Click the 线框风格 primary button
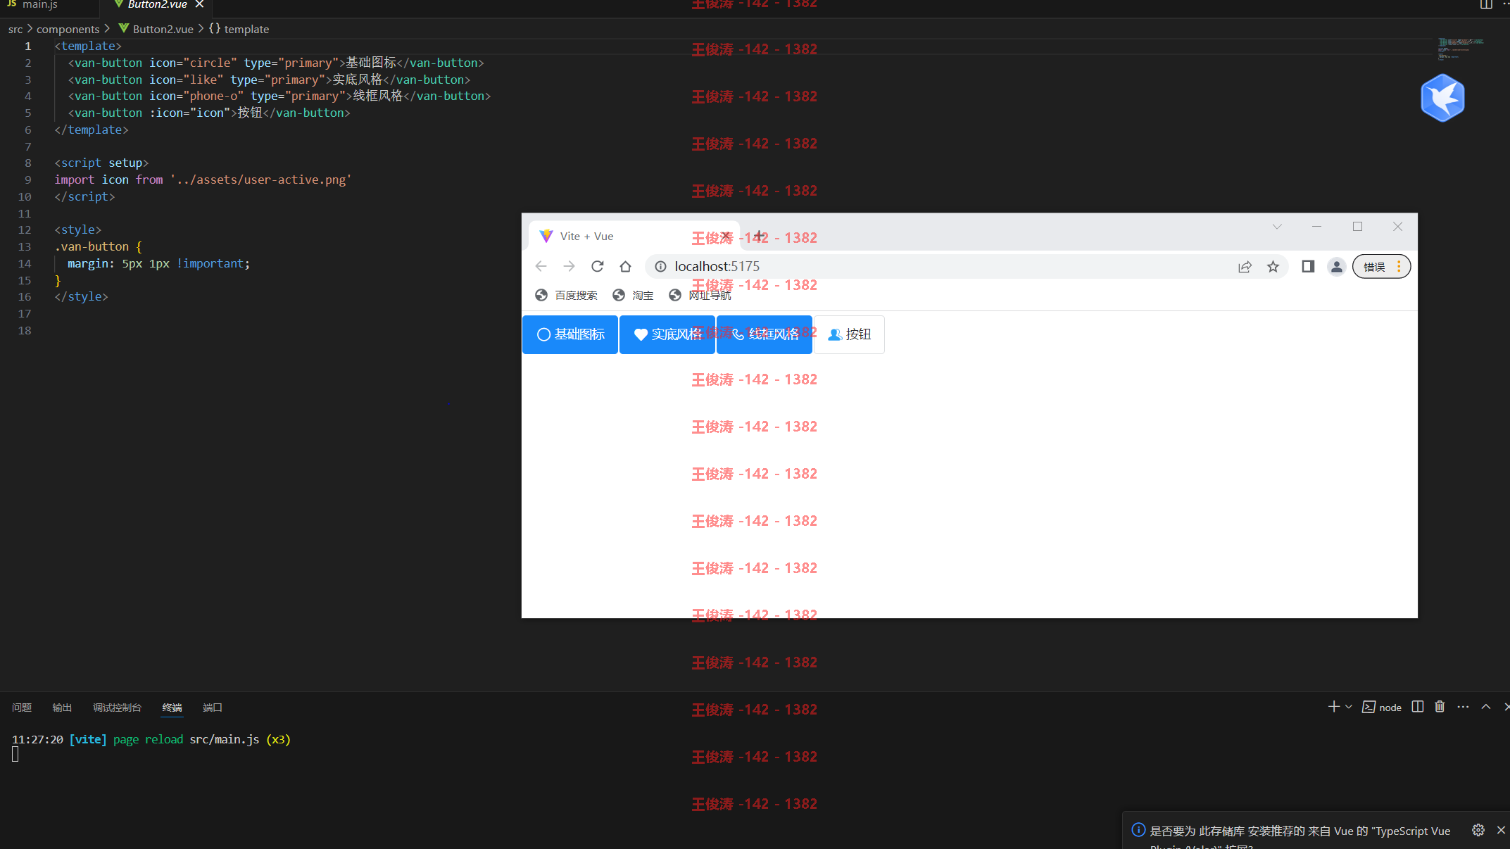The height and width of the screenshot is (849, 1510). (x=765, y=334)
